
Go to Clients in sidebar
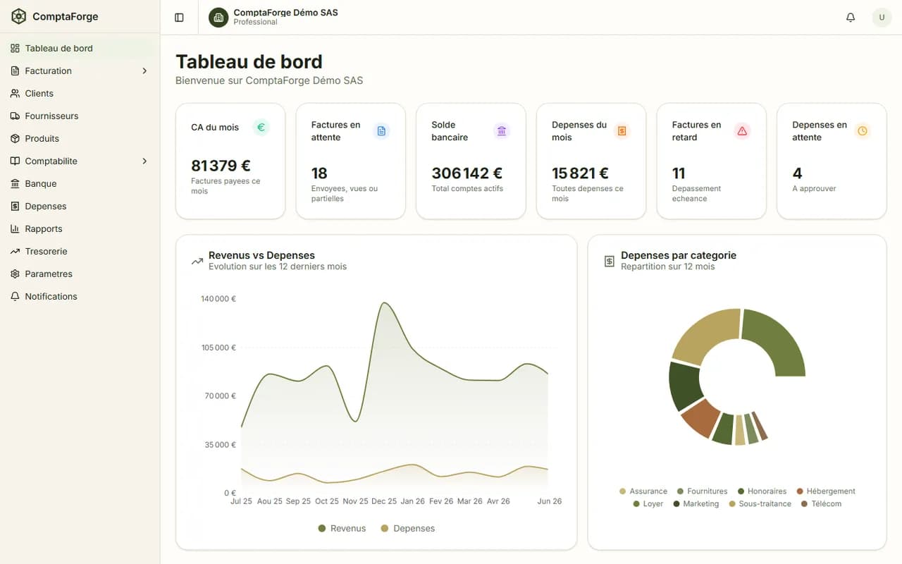(80, 94)
